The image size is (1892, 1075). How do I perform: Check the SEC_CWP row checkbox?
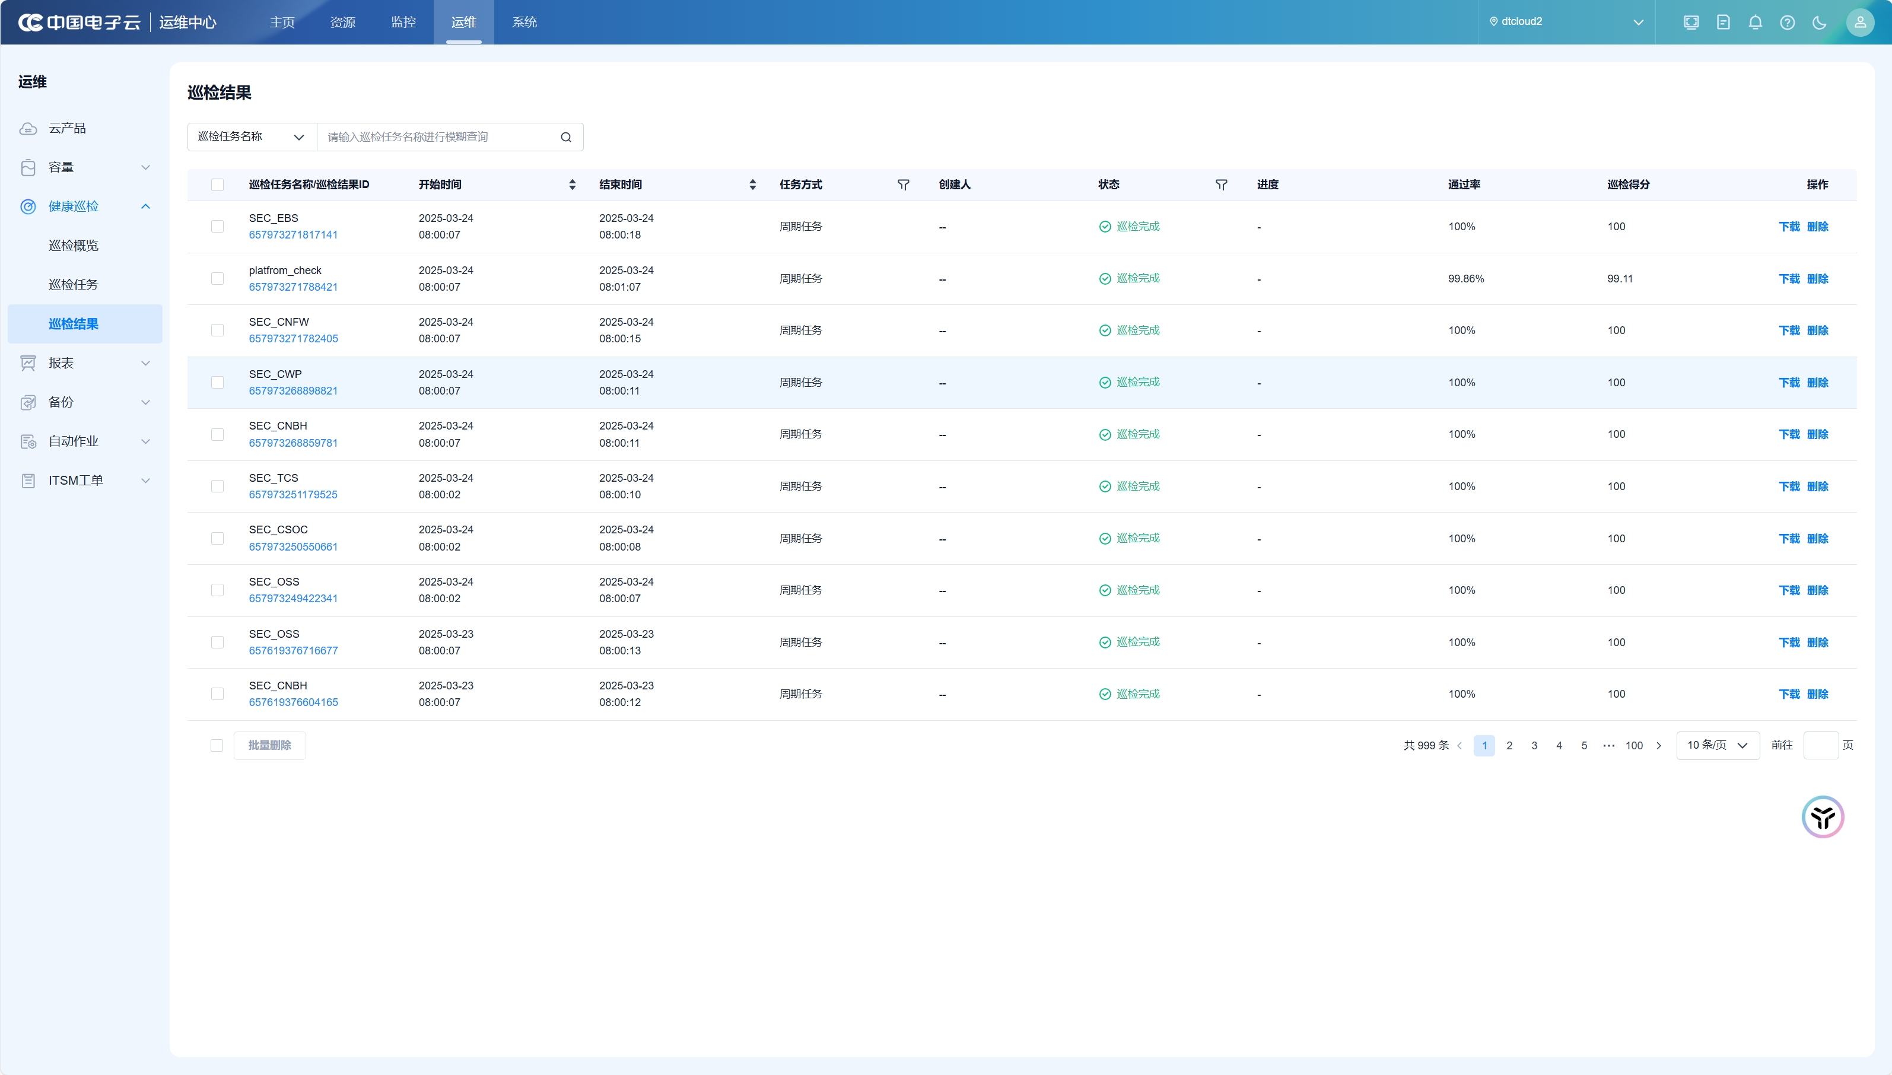[x=217, y=383]
